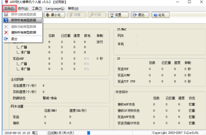206x135 pixels.
Task: Click the 发送ARP攻击 row label
Action: 126,117
